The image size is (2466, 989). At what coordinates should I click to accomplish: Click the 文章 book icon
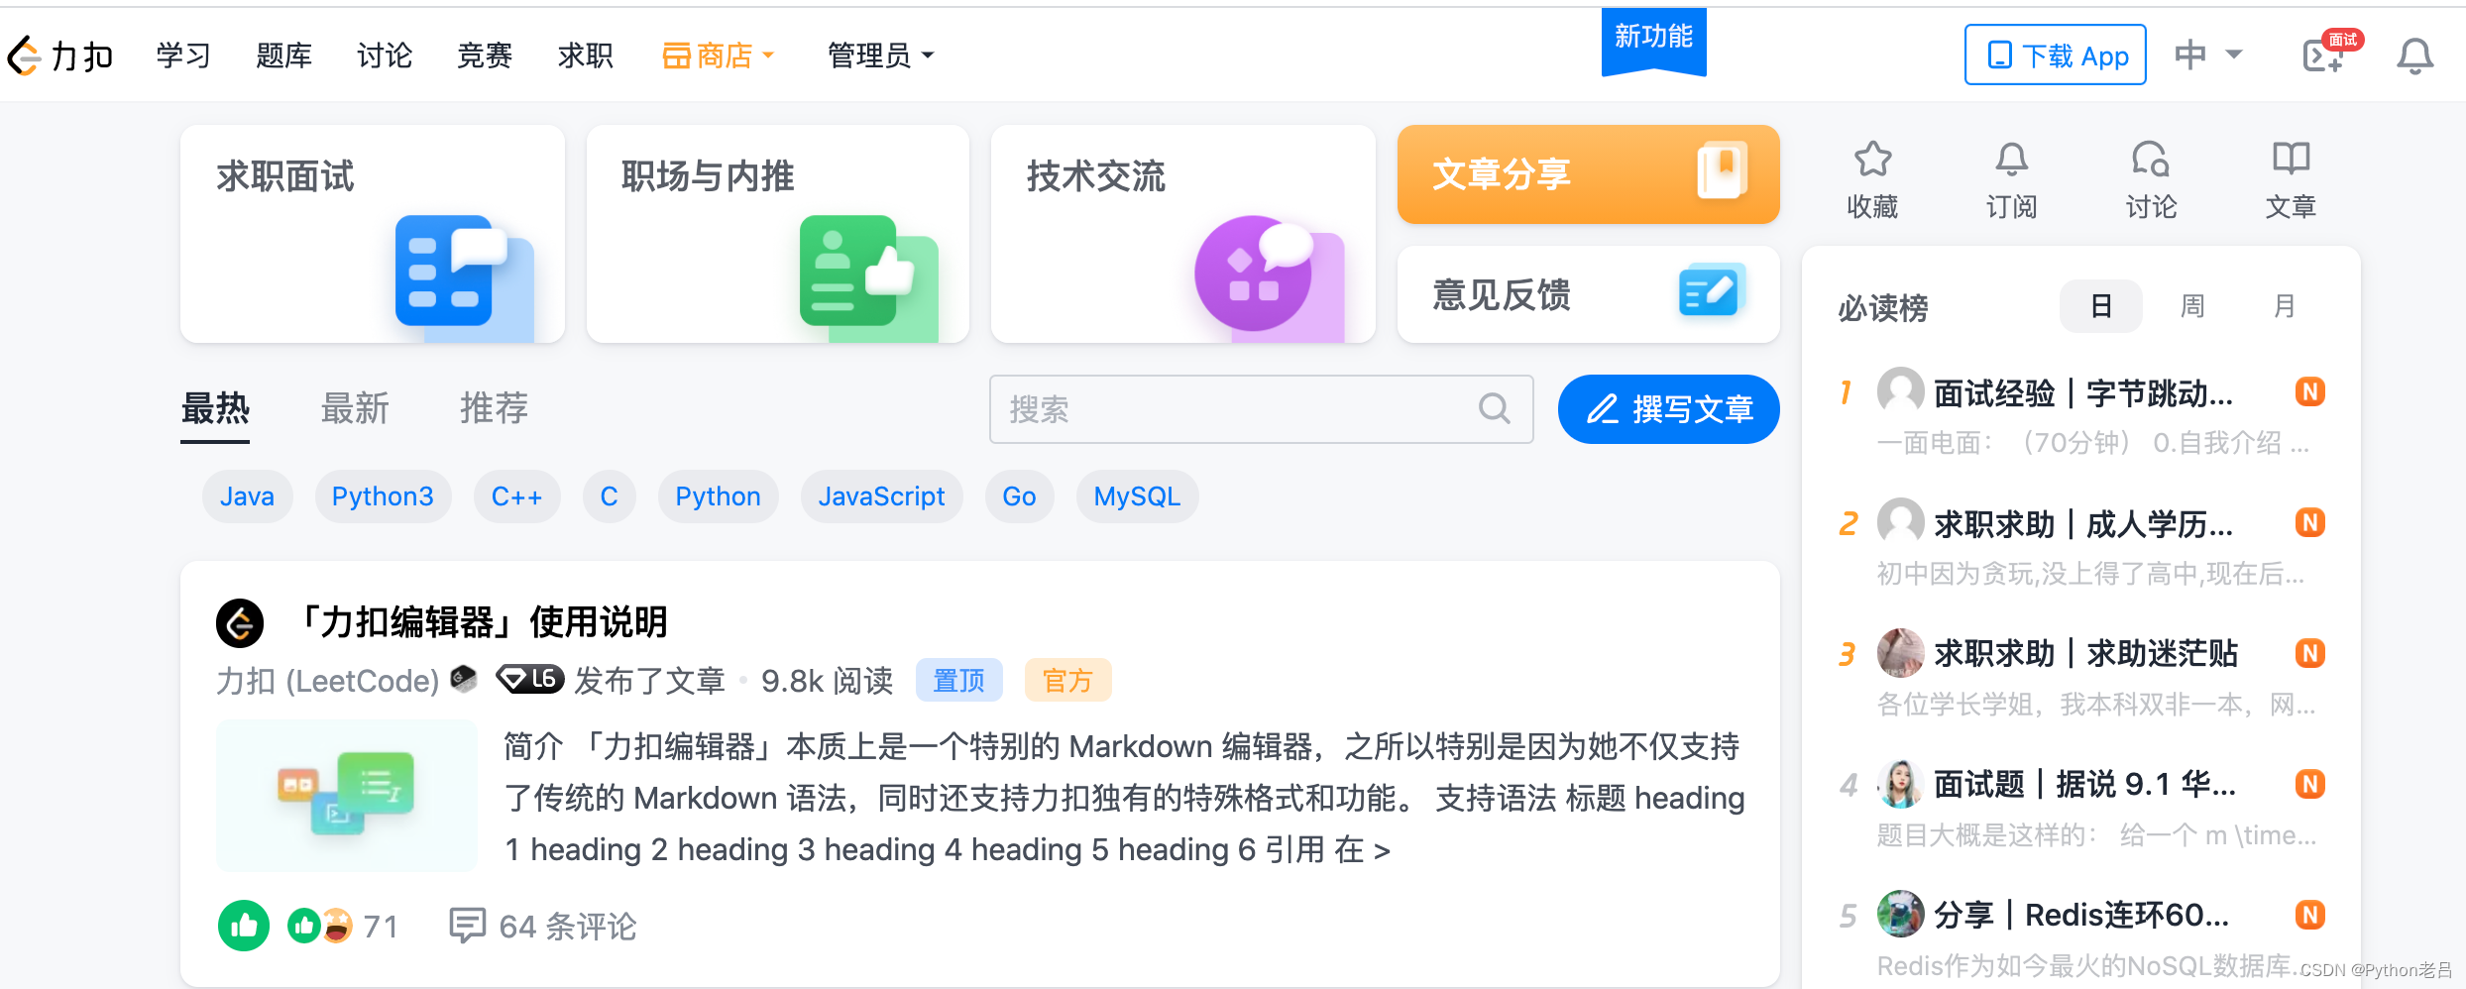tap(2291, 158)
